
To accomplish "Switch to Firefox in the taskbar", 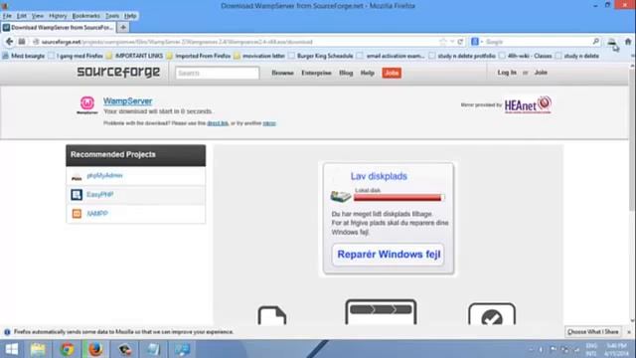I will click(95, 349).
